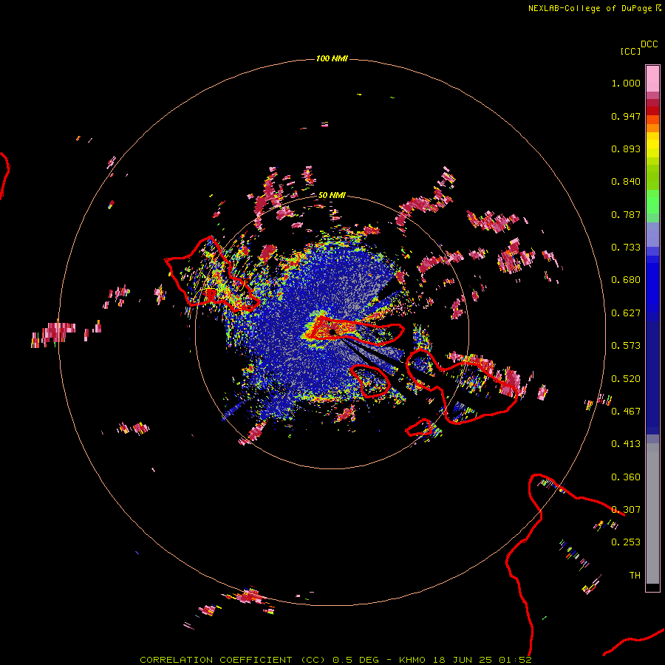Click the 0.520 scale value

point(626,379)
